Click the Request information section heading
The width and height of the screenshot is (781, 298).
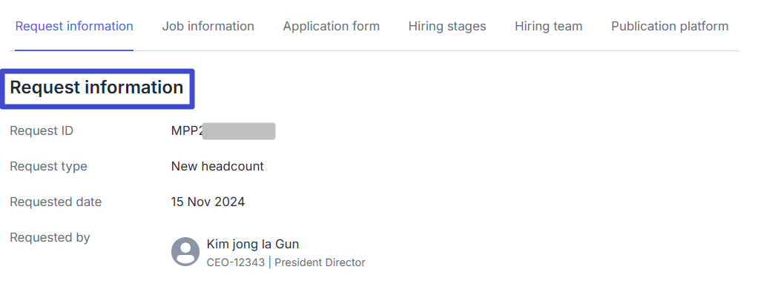96,87
